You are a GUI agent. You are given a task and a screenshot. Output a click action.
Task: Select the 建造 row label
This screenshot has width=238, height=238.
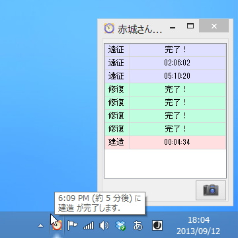coord(117,143)
